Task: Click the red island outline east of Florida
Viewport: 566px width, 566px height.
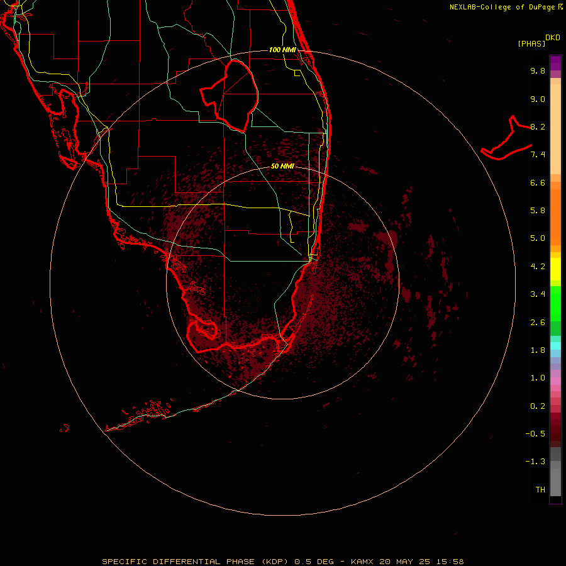Action: (506, 138)
